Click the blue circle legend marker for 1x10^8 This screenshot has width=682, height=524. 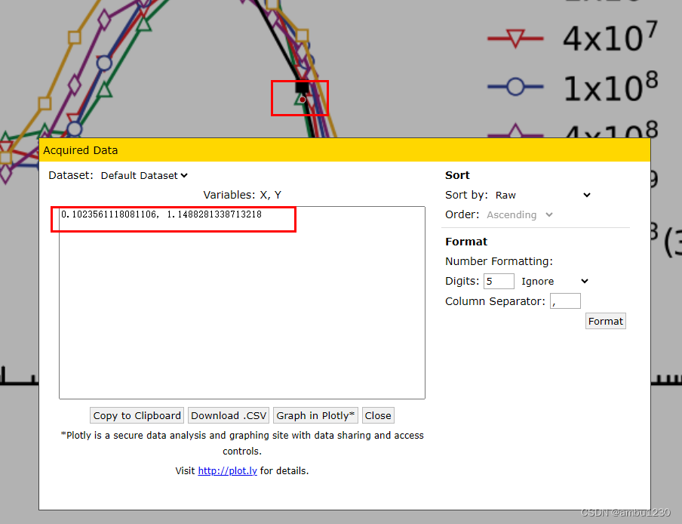pyautogui.click(x=515, y=87)
